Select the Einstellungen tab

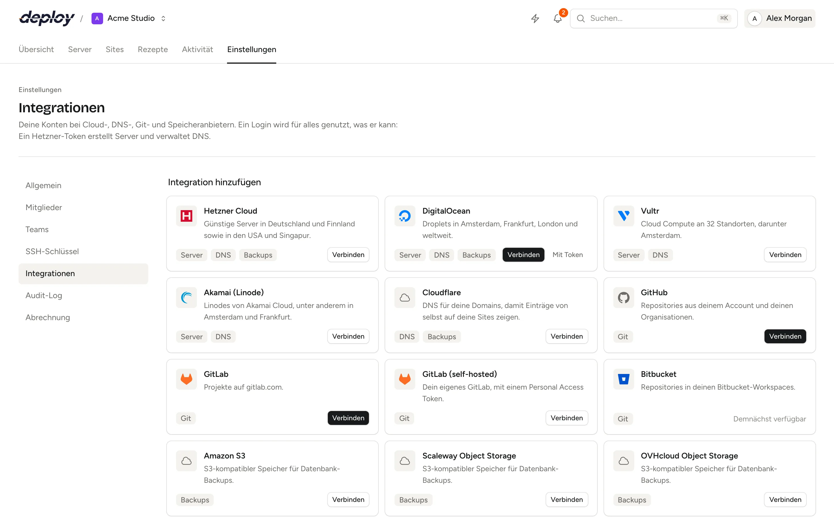coord(252,49)
